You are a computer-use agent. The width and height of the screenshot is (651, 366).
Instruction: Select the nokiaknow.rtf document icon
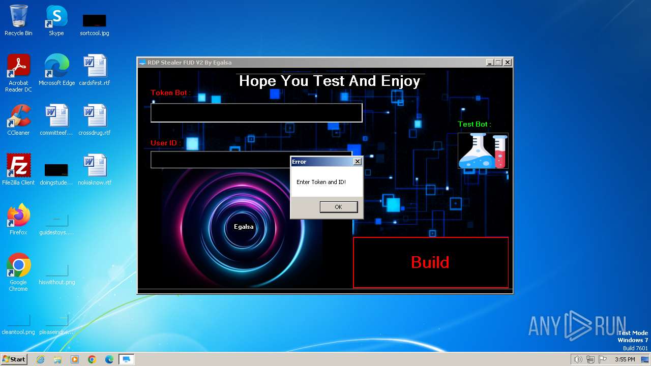pos(95,170)
